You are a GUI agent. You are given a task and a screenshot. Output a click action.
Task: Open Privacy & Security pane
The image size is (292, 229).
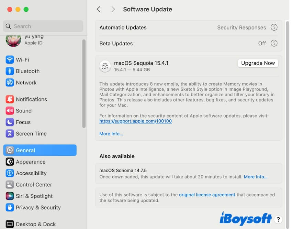[x=38, y=207]
